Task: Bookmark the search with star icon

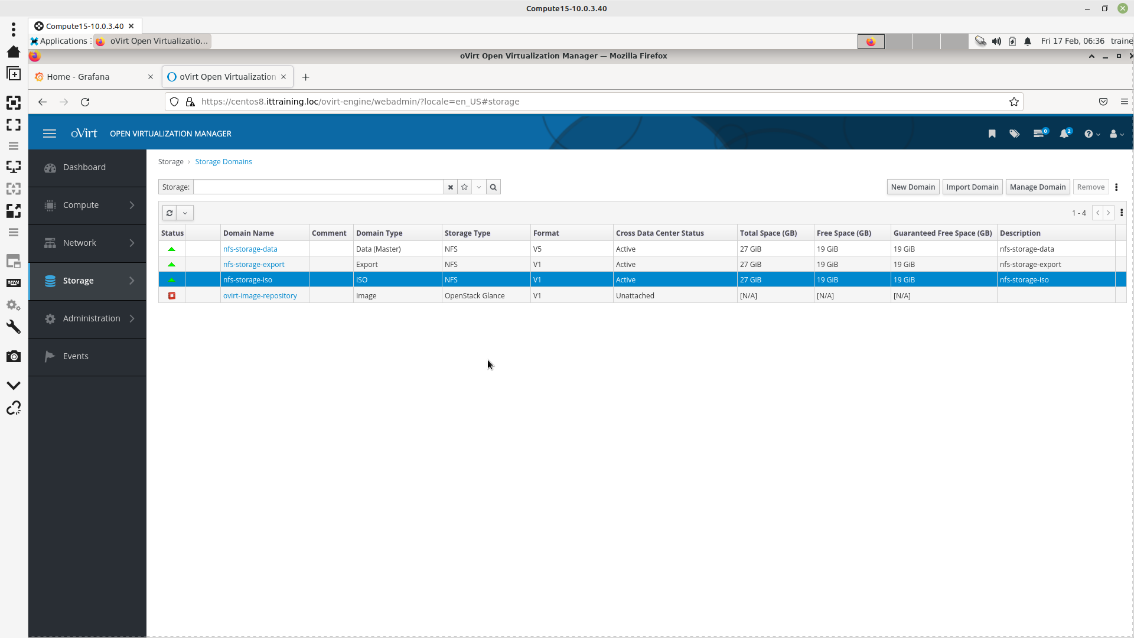Action: coord(465,187)
